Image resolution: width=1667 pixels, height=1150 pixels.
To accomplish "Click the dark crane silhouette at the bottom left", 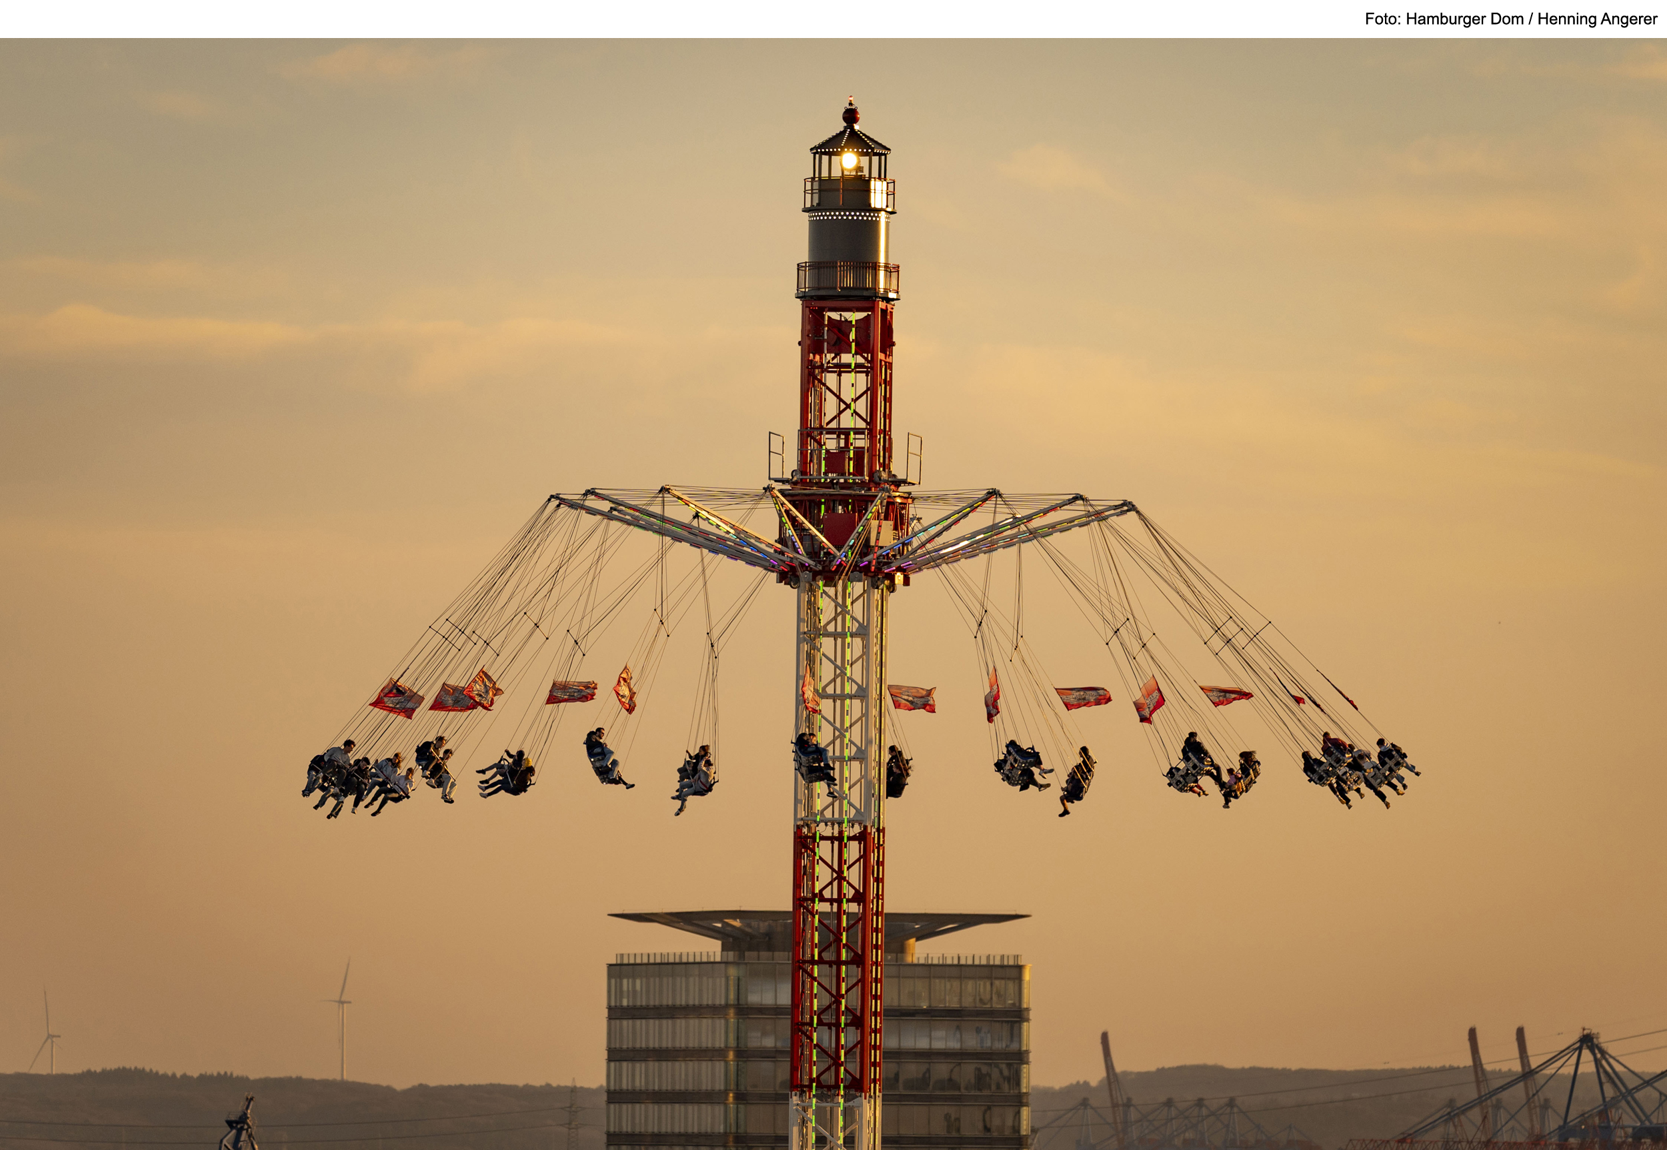I will coord(240,1125).
